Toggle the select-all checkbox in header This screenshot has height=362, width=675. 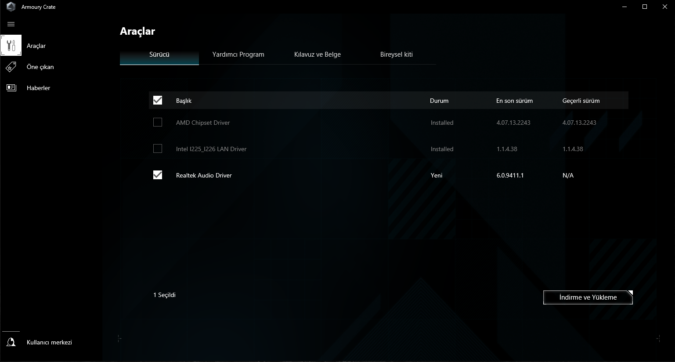pyautogui.click(x=158, y=100)
